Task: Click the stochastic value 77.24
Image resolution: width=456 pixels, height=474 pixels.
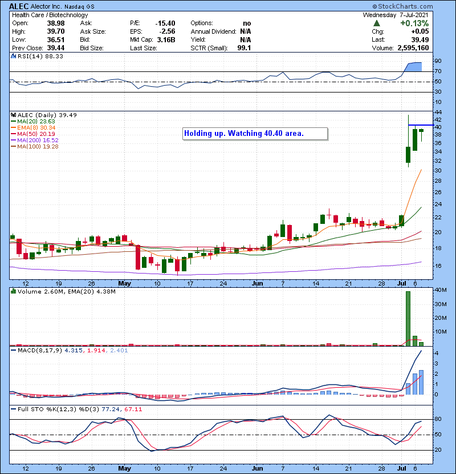Action: [x=111, y=409]
